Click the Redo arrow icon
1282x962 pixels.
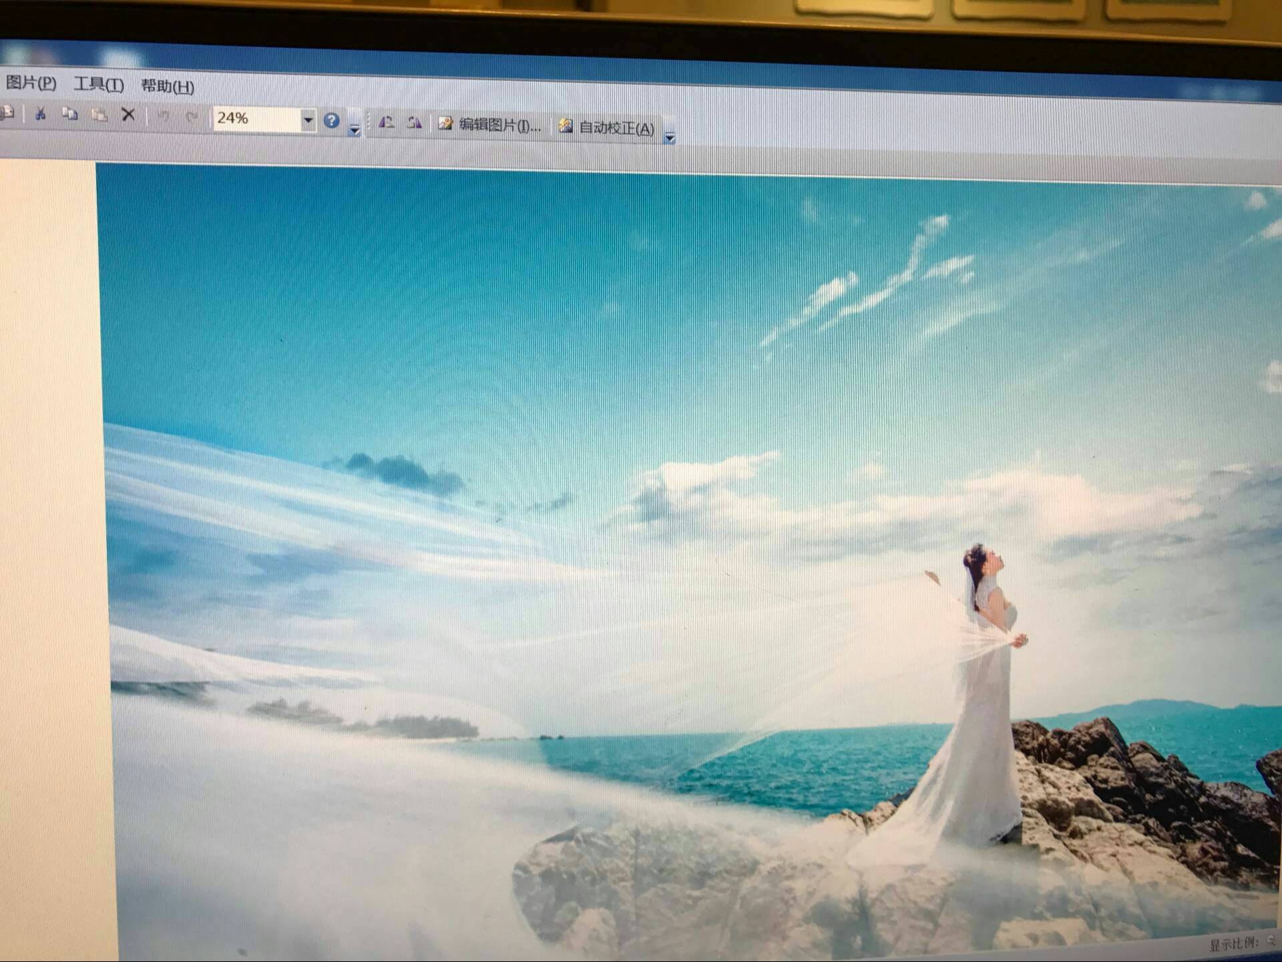click(x=192, y=117)
